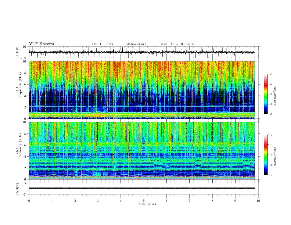Click time axis tick label "3"
Screen dimensions: 291x225
pos(98,201)
